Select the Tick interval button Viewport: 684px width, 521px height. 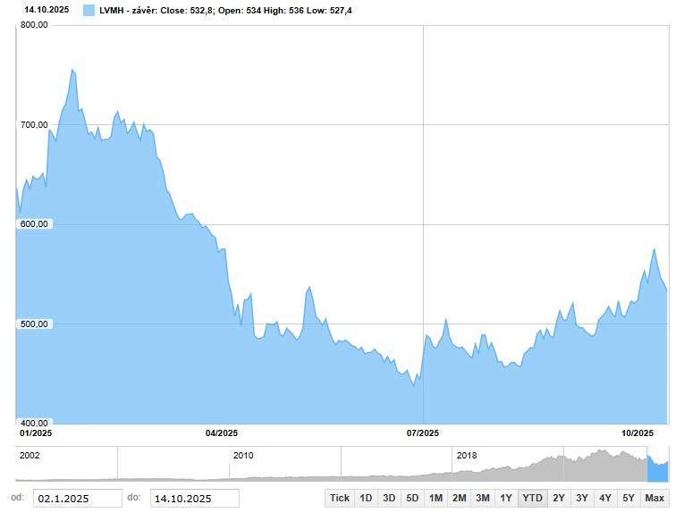point(340,498)
